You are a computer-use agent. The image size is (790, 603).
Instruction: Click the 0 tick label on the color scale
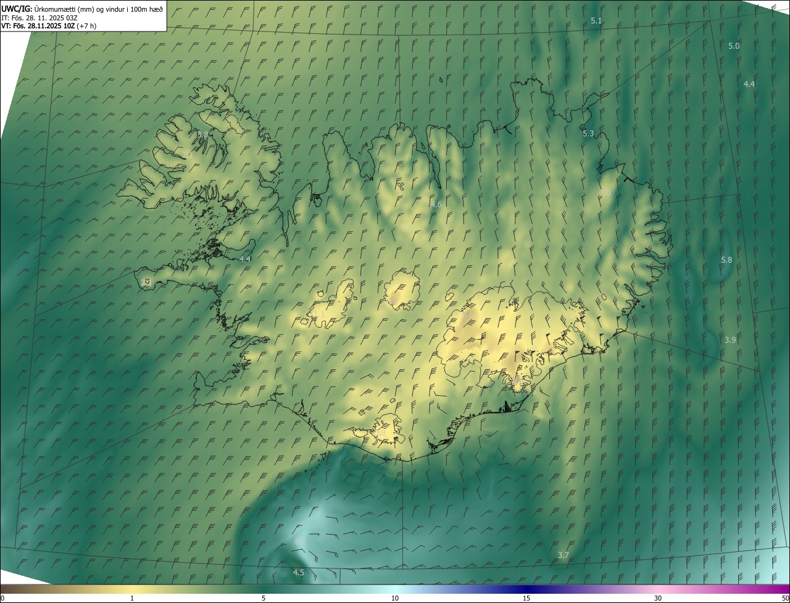pyautogui.click(x=2, y=598)
